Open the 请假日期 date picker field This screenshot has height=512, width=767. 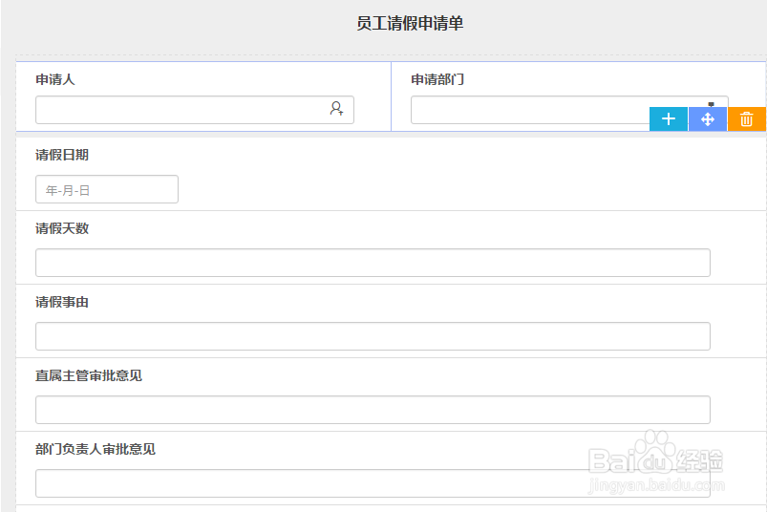pyautogui.click(x=107, y=189)
